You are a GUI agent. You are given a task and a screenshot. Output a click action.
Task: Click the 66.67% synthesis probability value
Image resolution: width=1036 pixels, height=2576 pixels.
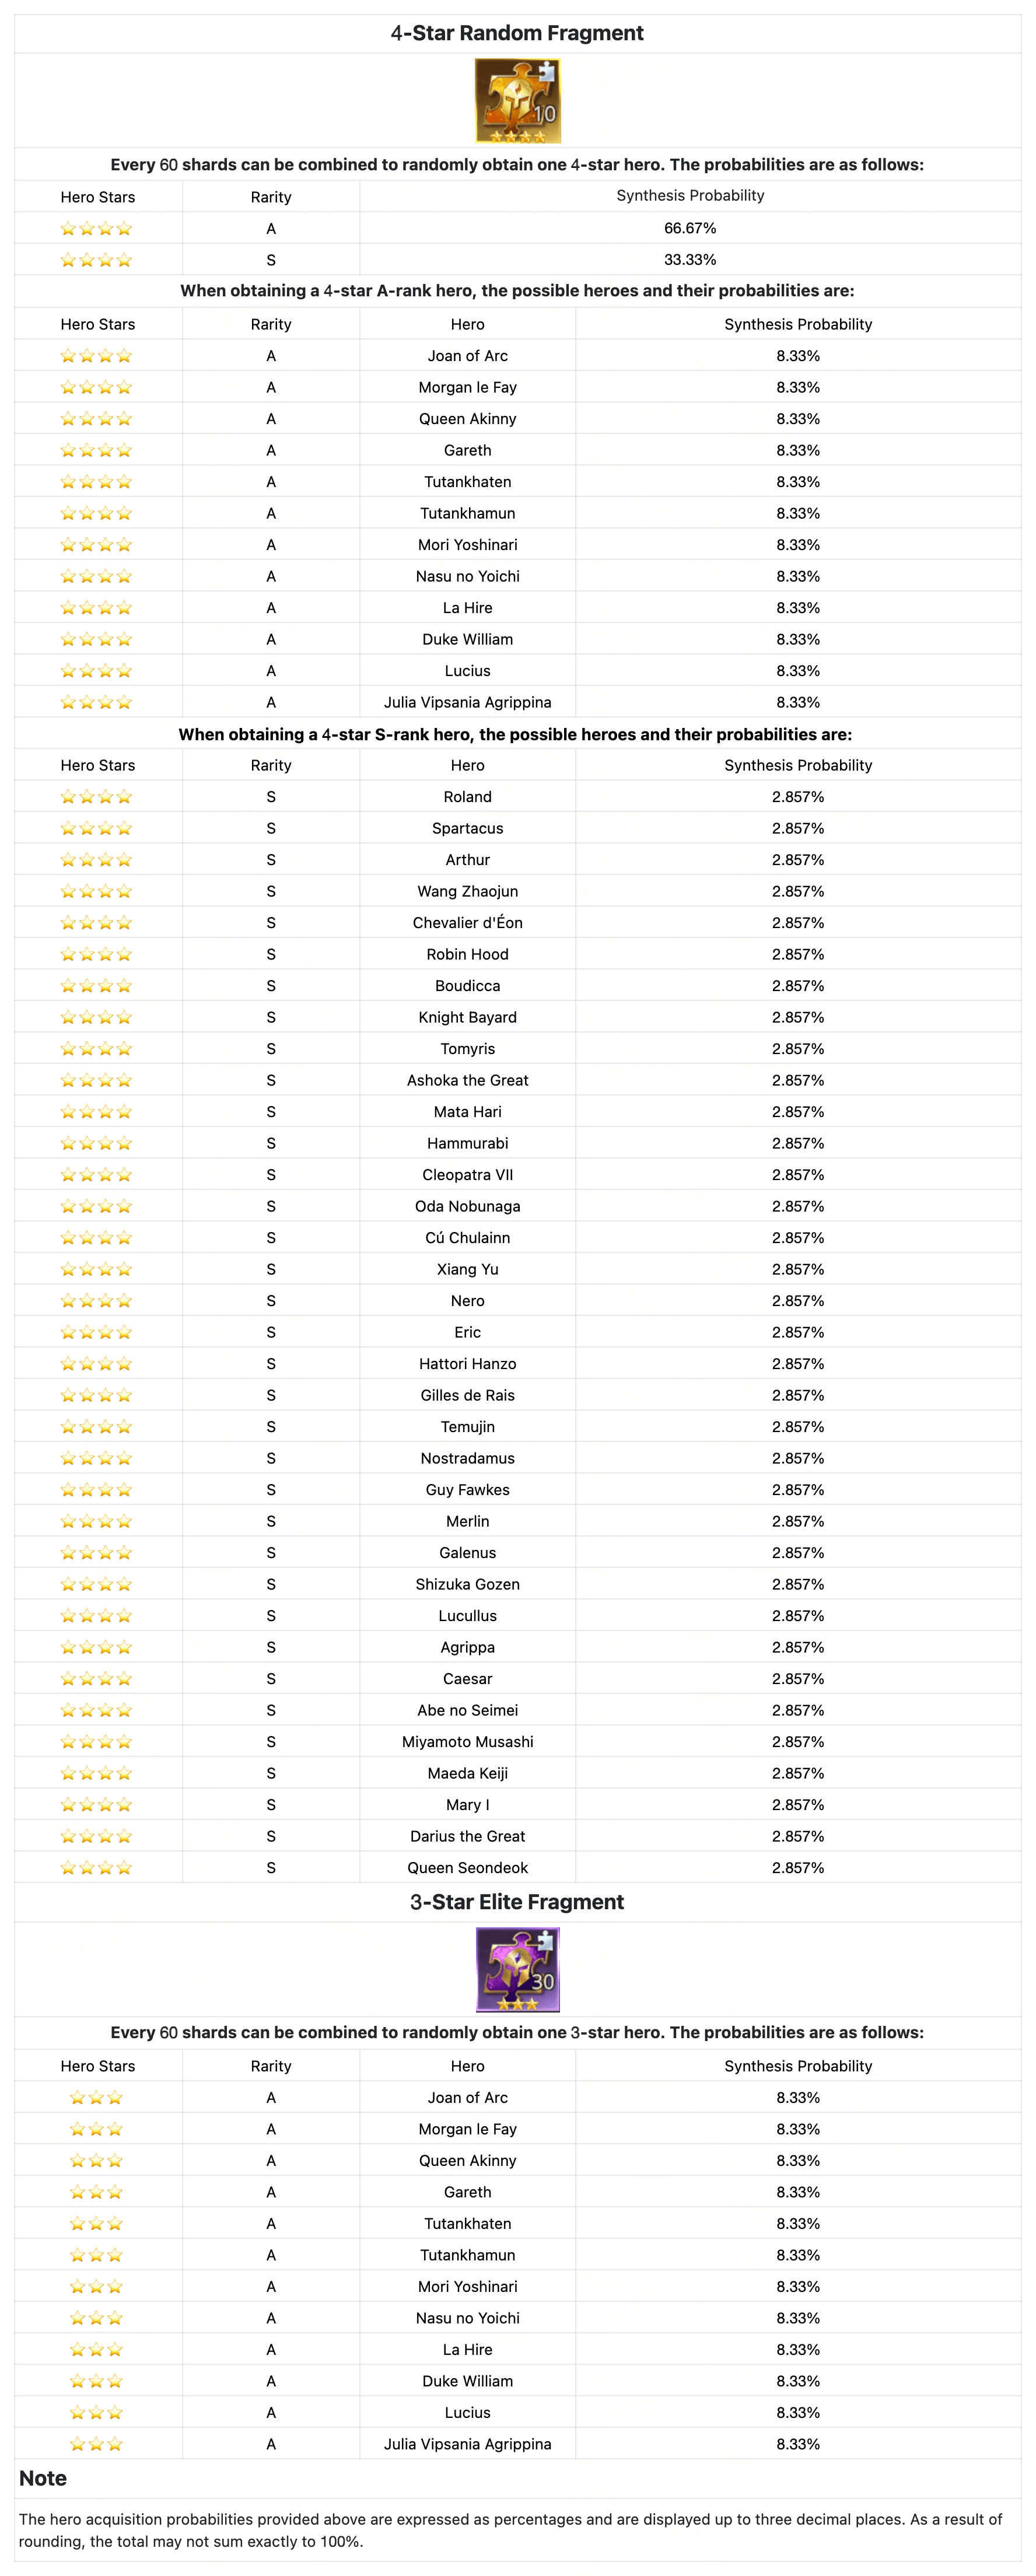690,228
